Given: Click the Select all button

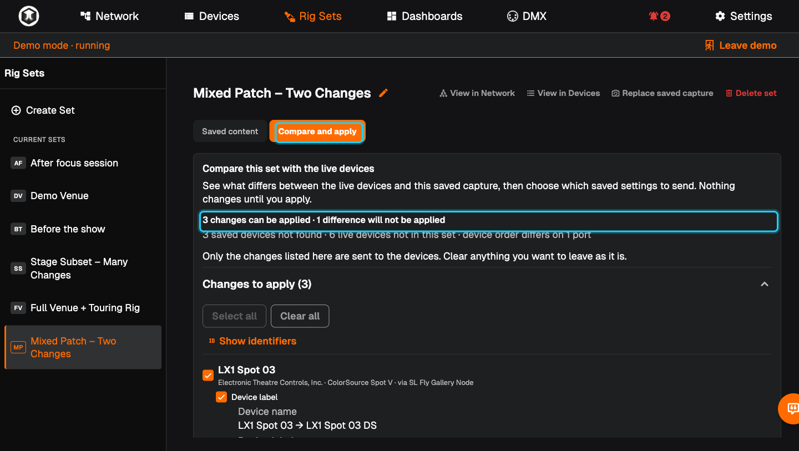Looking at the screenshot, I should pyautogui.click(x=235, y=316).
